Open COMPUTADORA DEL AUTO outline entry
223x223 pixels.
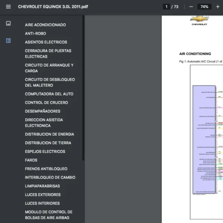point(49,94)
